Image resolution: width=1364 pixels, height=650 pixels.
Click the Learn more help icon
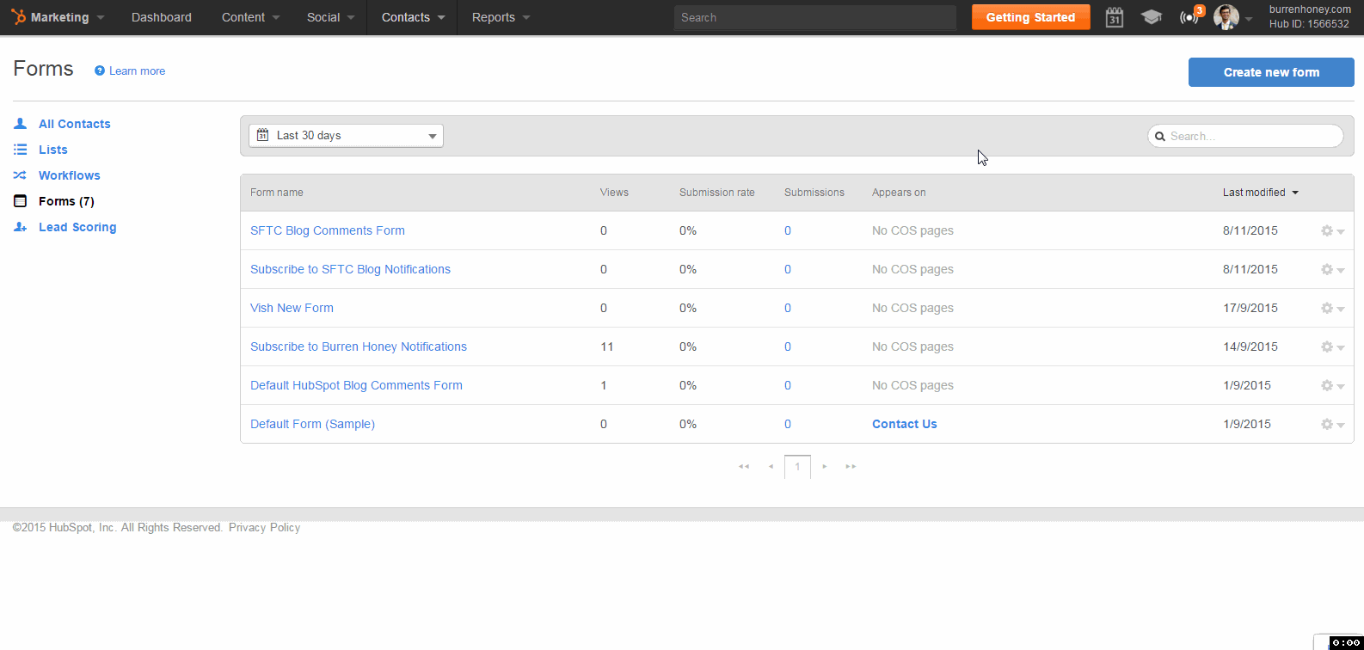[x=100, y=71]
